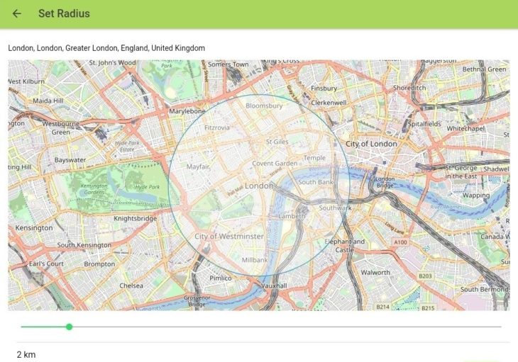
Task: Click the 'South Bank' map label
Action: pos(316,182)
